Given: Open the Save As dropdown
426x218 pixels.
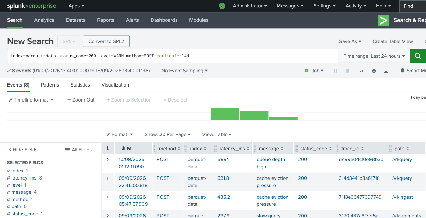Looking at the screenshot, I should pos(350,41).
